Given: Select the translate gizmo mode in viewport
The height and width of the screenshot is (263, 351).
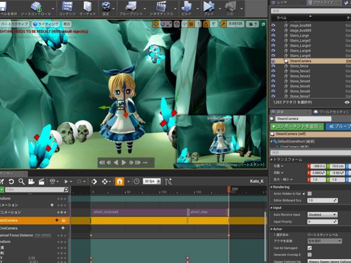Looking at the screenshot, I should click(156, 24).
